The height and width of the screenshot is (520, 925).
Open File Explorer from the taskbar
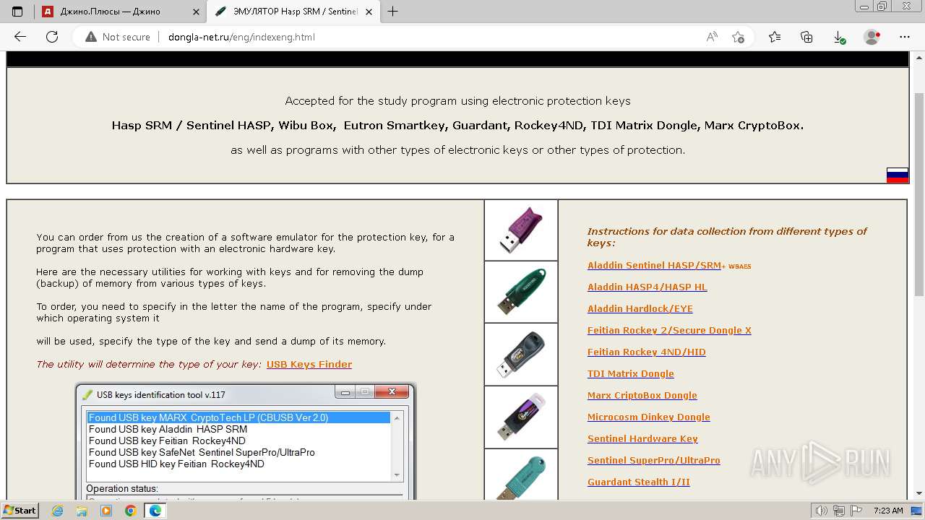pyautogui.click(x=82, y=511)
